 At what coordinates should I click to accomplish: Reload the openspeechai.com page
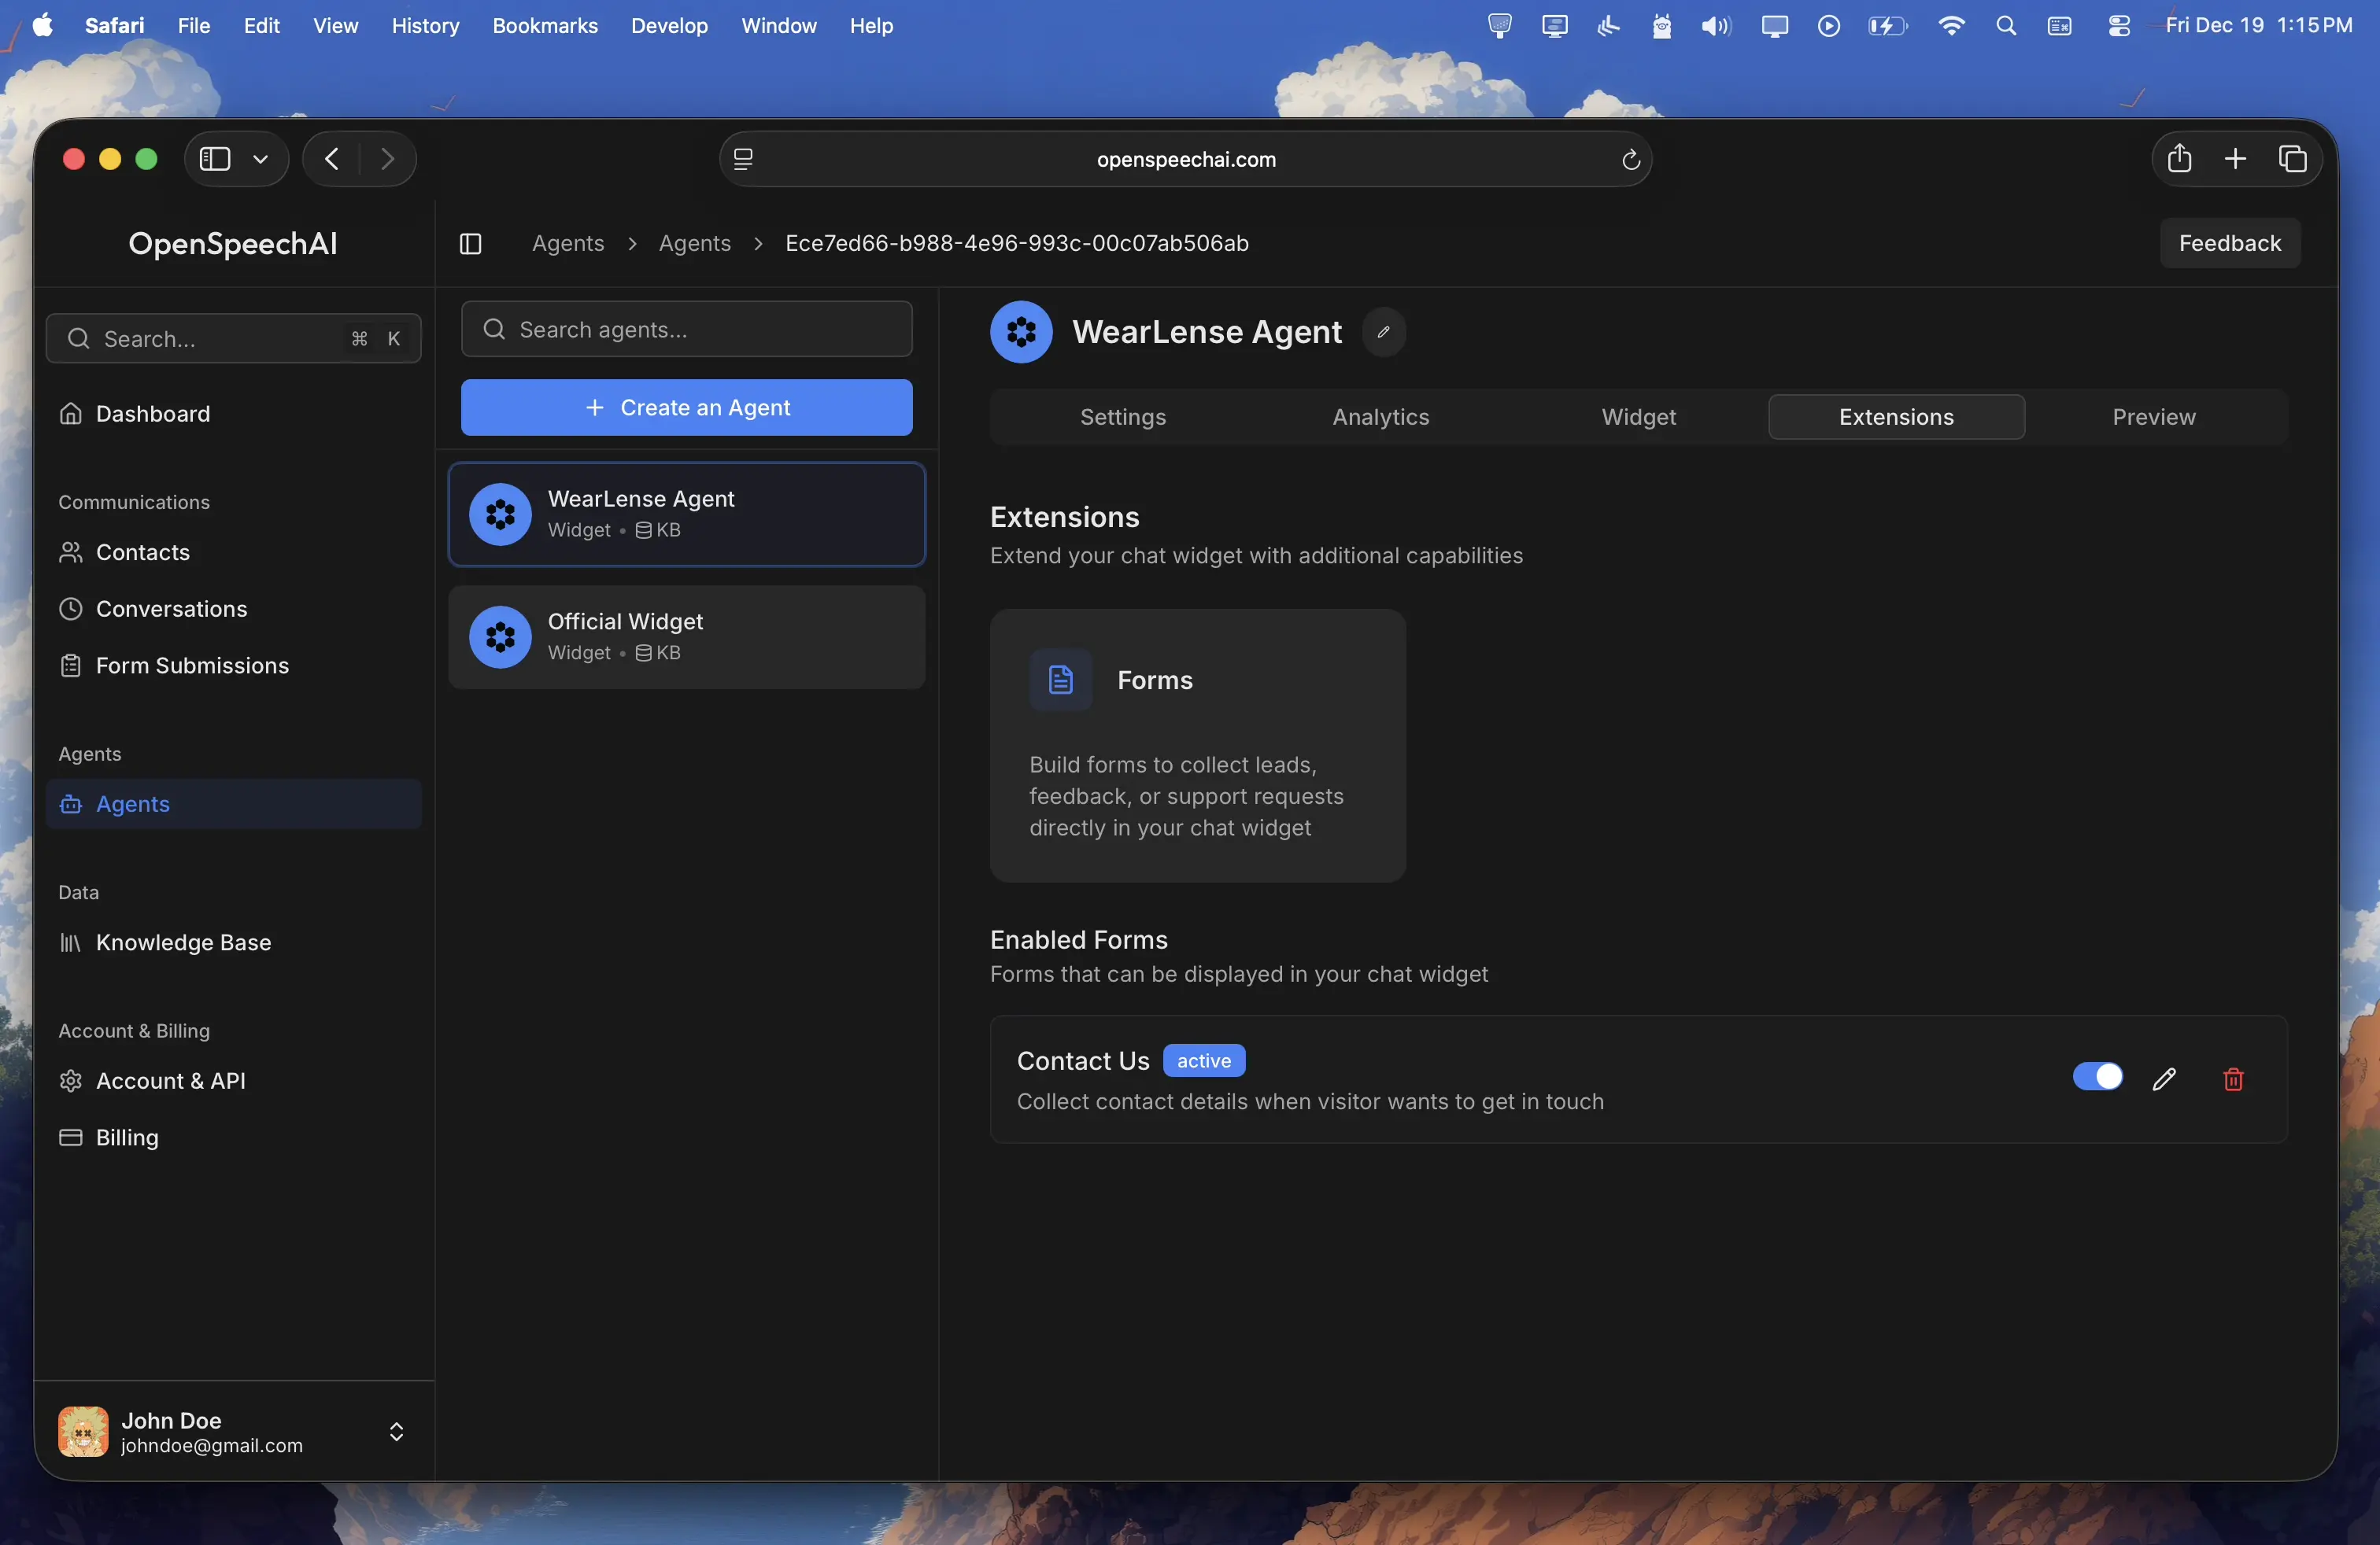(x=1630, y=159)
